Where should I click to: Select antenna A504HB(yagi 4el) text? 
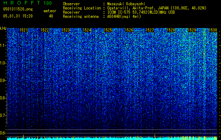124,16
